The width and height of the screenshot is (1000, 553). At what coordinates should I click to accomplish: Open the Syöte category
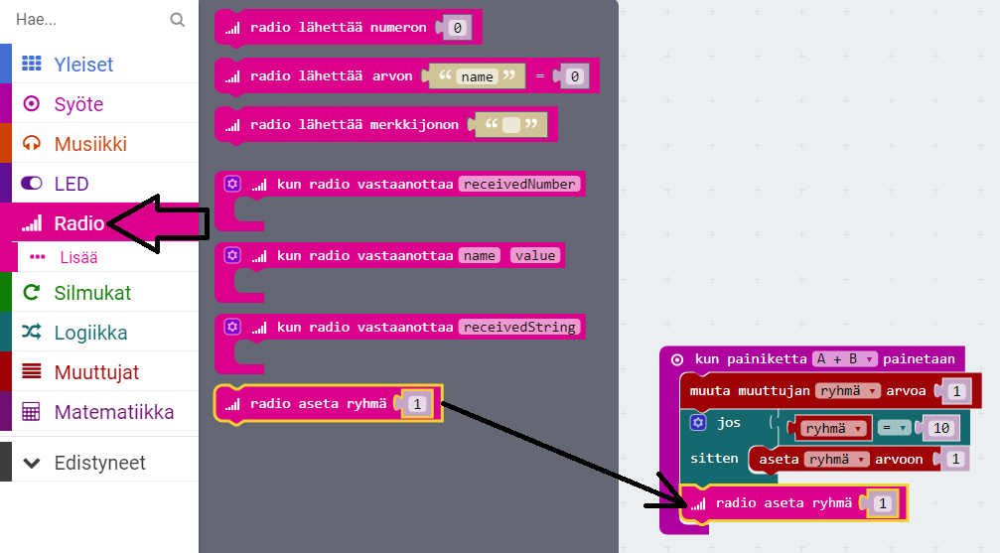[78, 104]
